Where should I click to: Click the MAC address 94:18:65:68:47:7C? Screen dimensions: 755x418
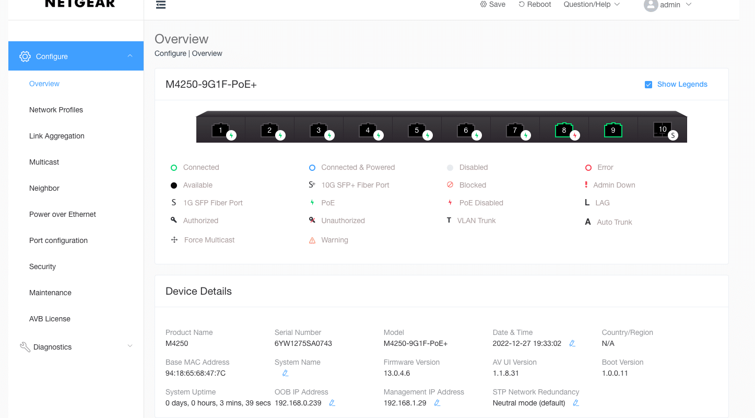[x=195, y=373]
